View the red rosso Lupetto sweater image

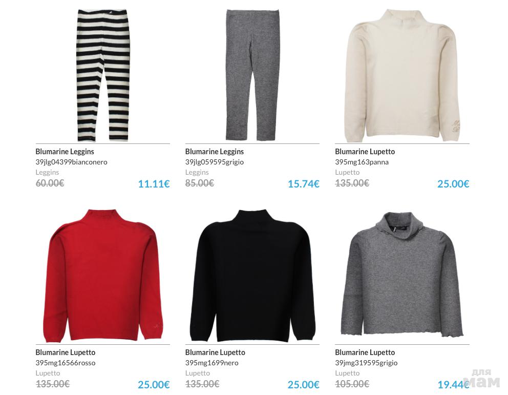coord(103,276)
